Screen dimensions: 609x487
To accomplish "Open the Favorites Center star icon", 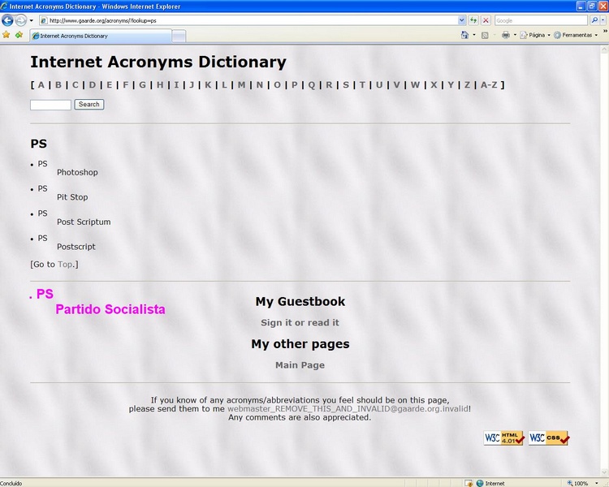I will [6, 35].
